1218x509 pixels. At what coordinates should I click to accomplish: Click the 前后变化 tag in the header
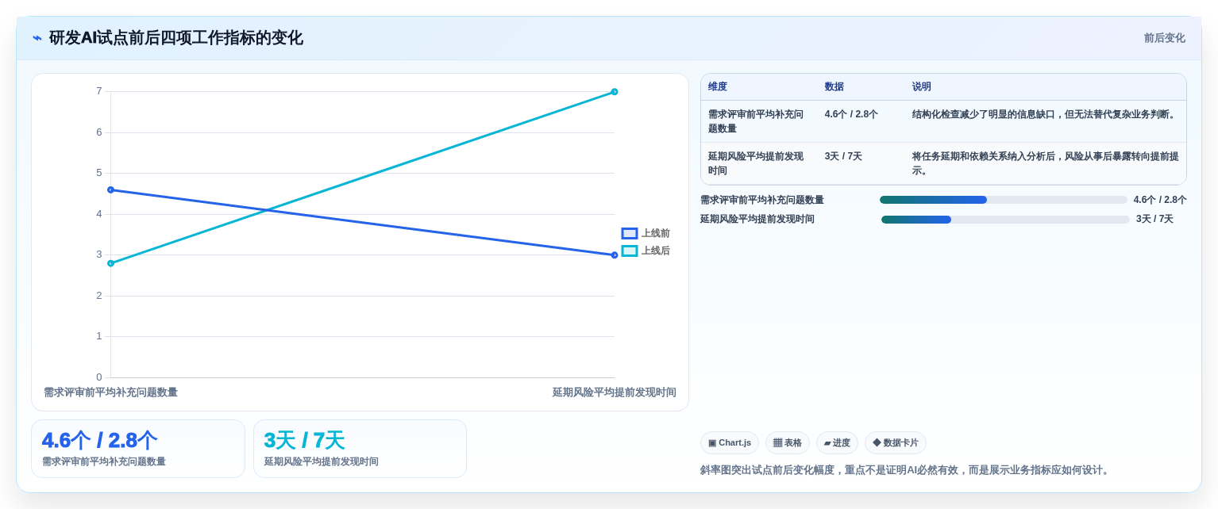pyautogui.click(x=1164, y=38)
